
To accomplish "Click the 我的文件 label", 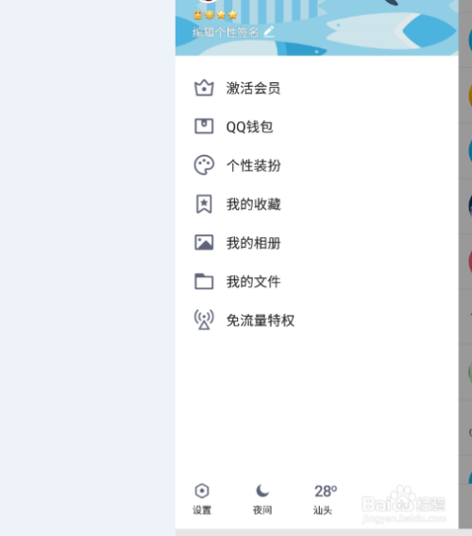I will [254, 282].
